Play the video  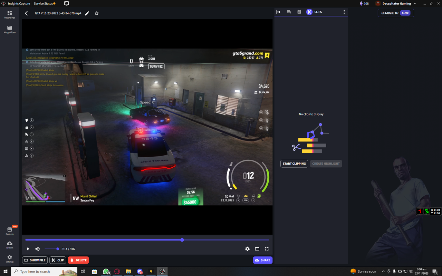28,249
